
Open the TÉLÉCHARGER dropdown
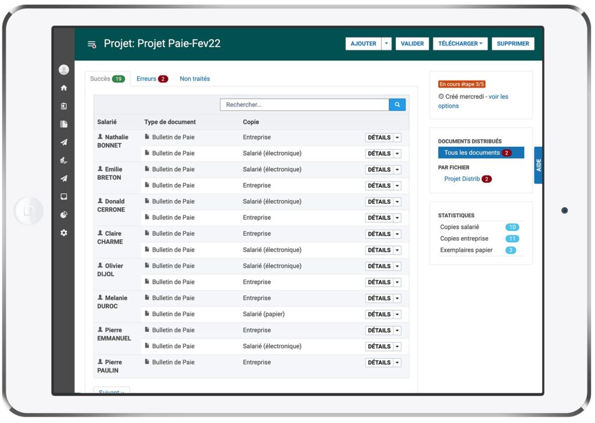pos(460,44)
